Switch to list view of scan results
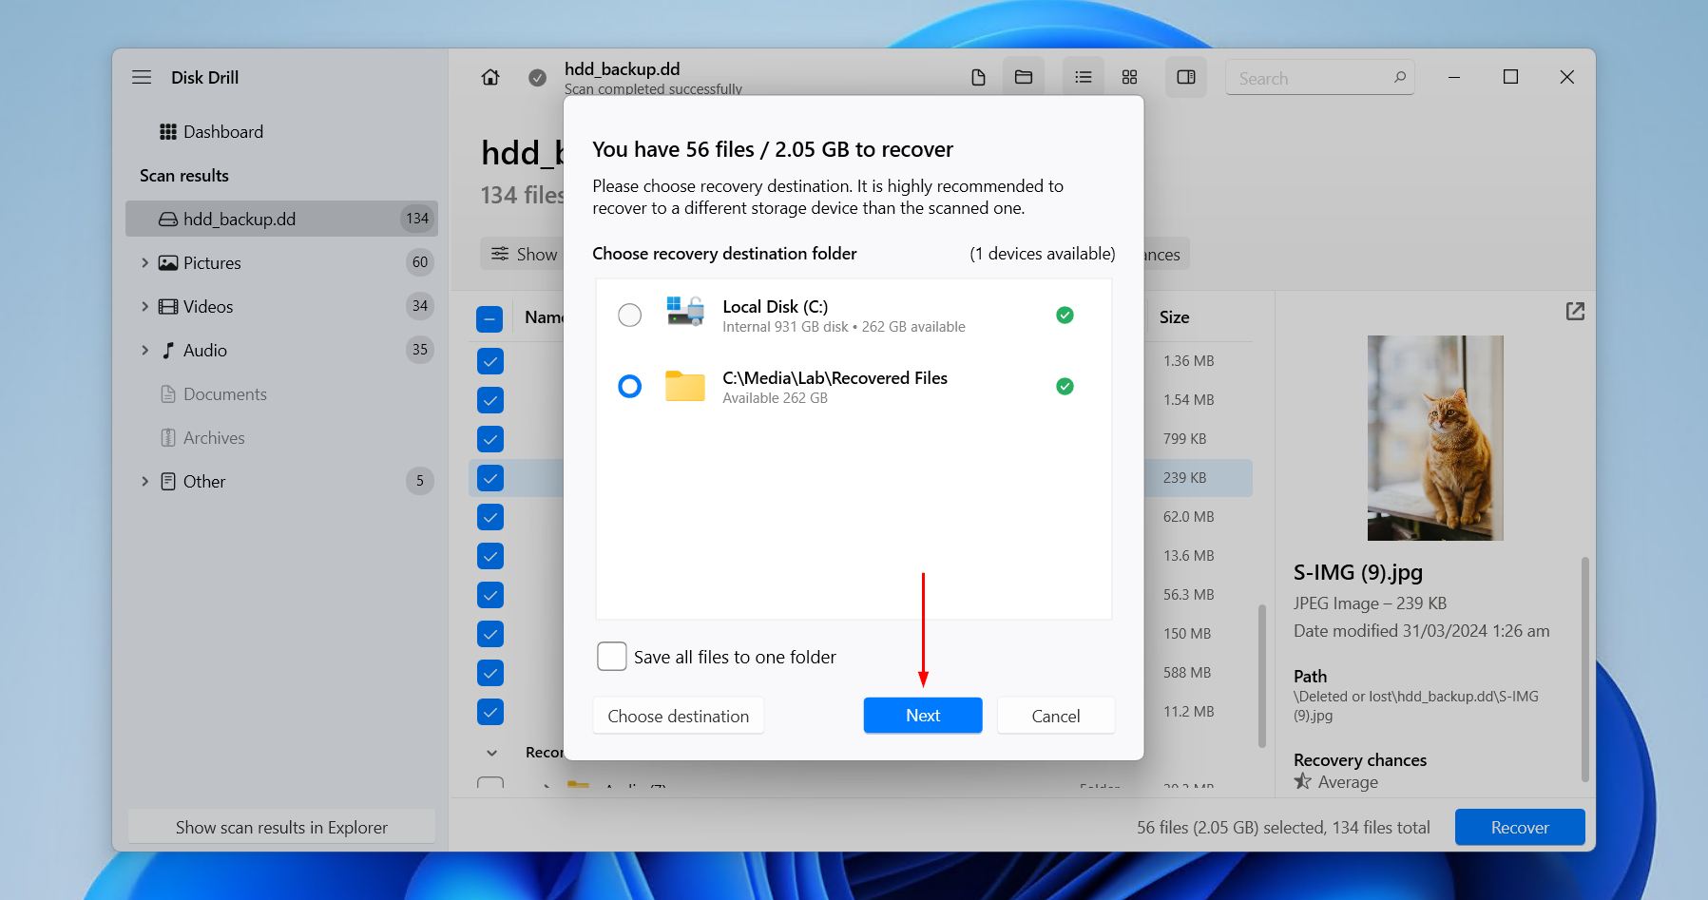This screenshot has height=900, width=1708. [1082, 77]
